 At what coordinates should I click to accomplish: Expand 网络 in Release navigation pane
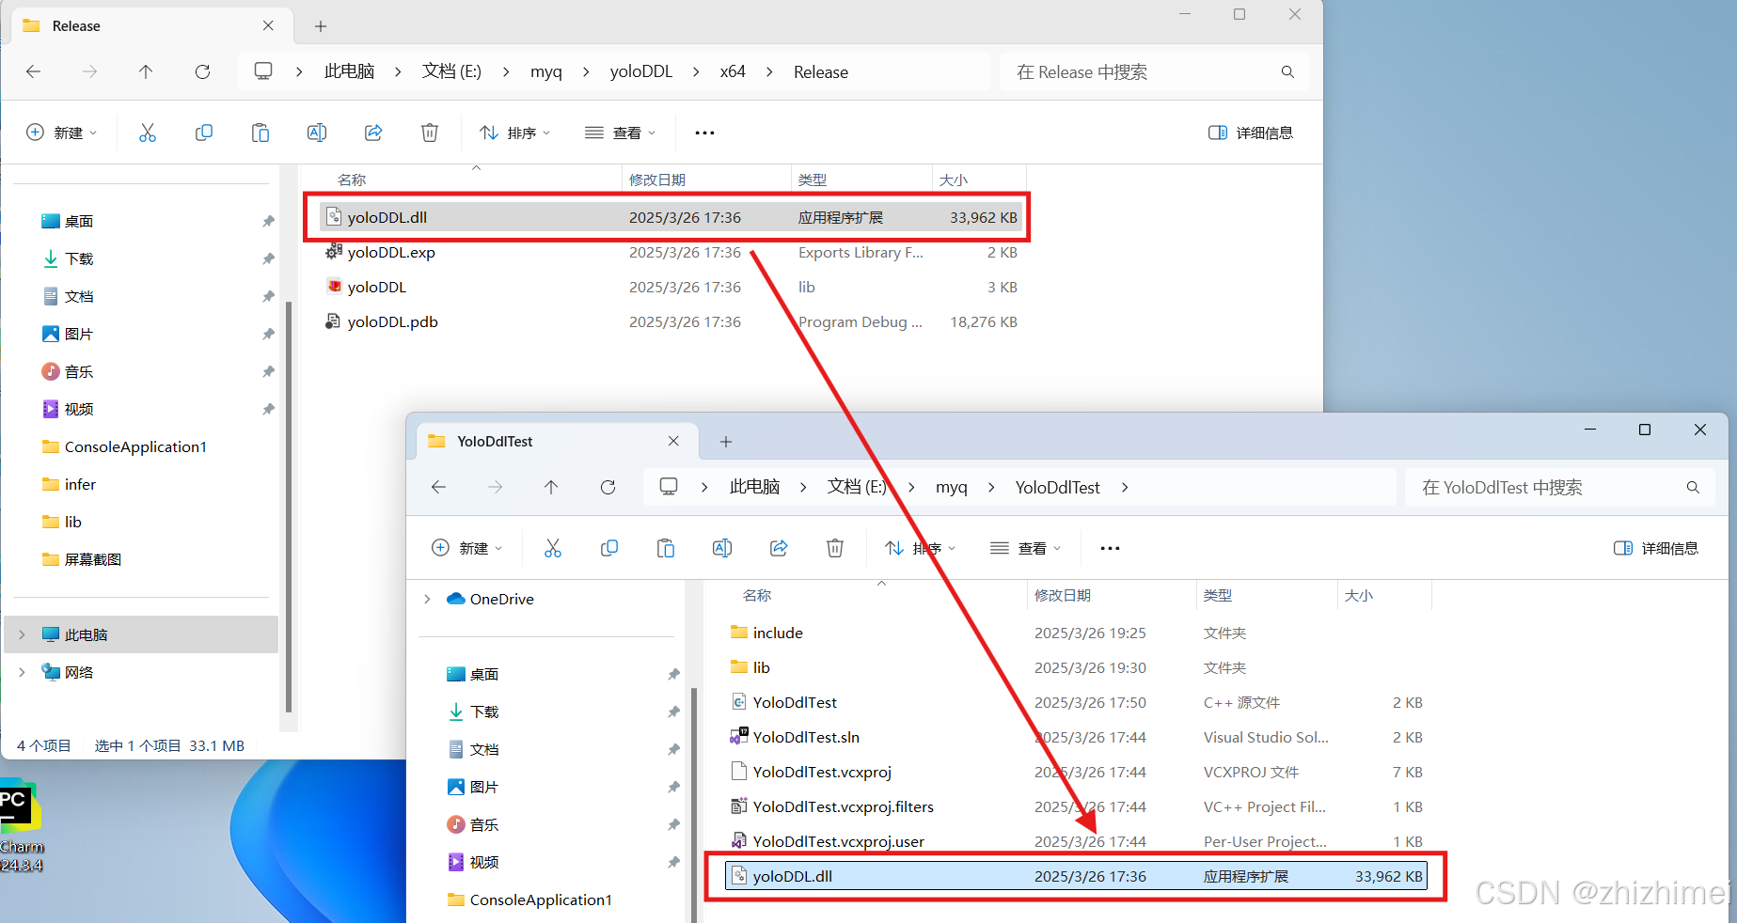(22, 672)
